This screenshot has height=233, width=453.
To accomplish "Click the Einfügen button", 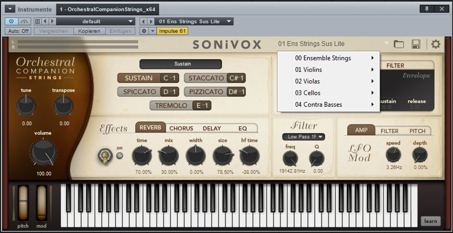I will [120, 31].
